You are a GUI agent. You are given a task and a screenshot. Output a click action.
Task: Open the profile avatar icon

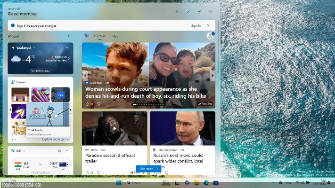tap(210, 36)
